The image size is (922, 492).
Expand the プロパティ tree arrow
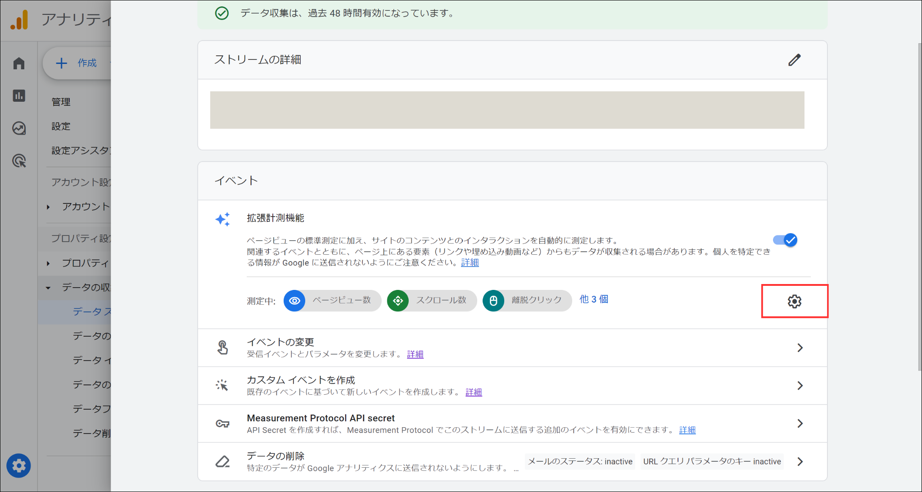click(48, 263)
